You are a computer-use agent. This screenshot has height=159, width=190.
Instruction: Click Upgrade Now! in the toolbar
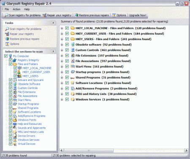click(138, 15)
